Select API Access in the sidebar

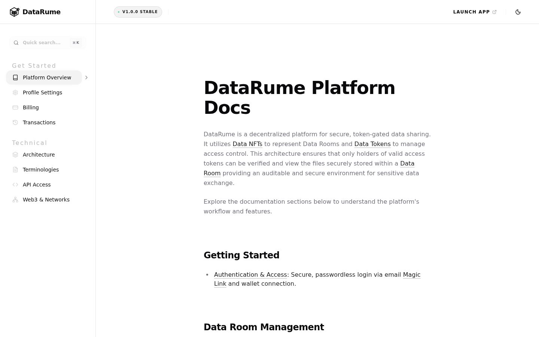coord(44,185)
